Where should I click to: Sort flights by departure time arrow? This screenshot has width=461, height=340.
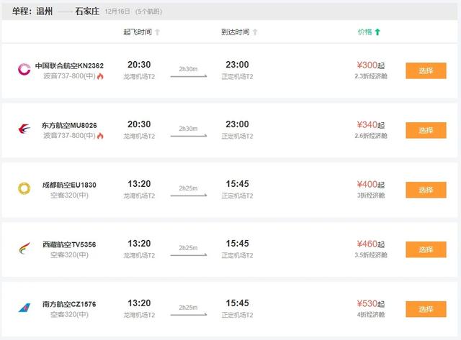(x=158, y=32)
